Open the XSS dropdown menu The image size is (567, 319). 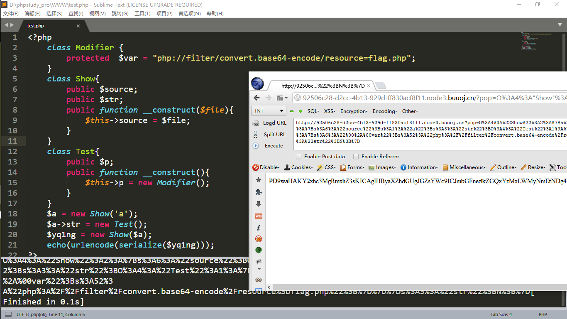coord(330,111)
